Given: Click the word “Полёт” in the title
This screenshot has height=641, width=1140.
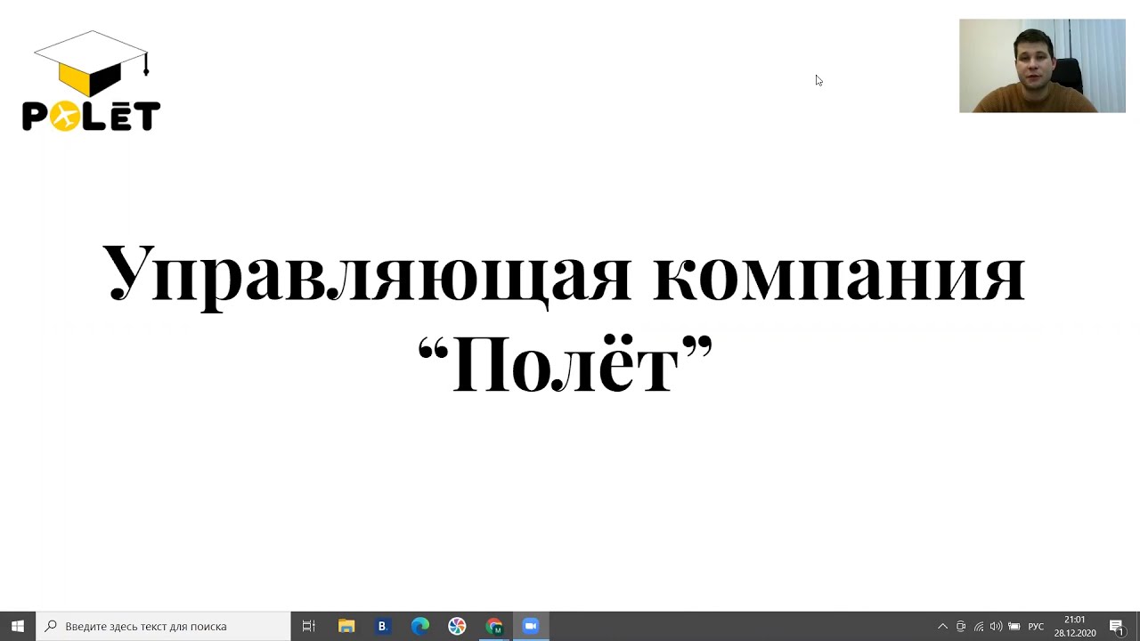Looking at the screenshot, I should coord(566,364).
